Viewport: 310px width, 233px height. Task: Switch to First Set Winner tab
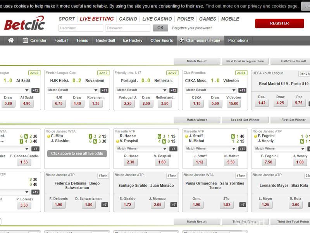click(290, 120)
